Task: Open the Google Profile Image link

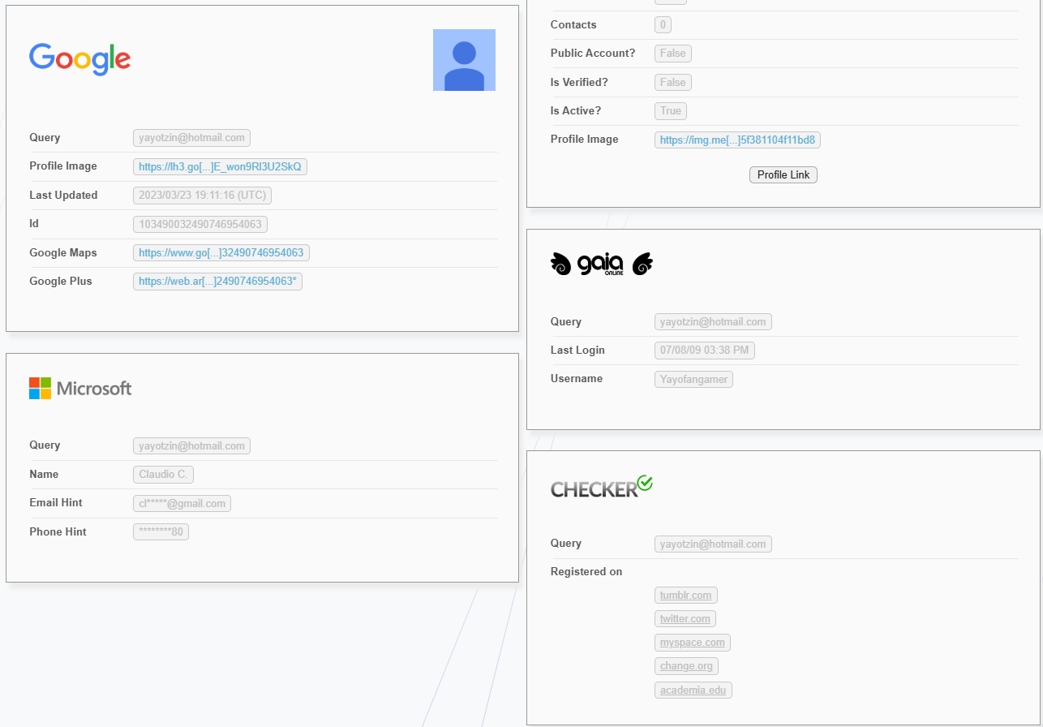Action: click(220, 167)
